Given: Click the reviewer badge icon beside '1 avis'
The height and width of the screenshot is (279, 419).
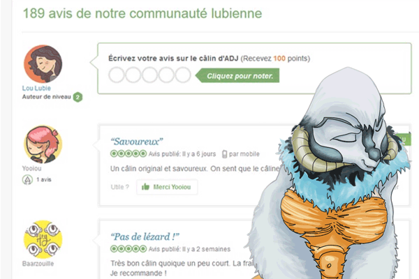Looking at the screenshot, I should click(27, 180).
